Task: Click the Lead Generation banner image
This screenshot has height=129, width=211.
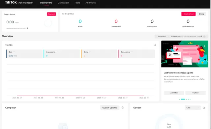Action: (x=185, y=54)
